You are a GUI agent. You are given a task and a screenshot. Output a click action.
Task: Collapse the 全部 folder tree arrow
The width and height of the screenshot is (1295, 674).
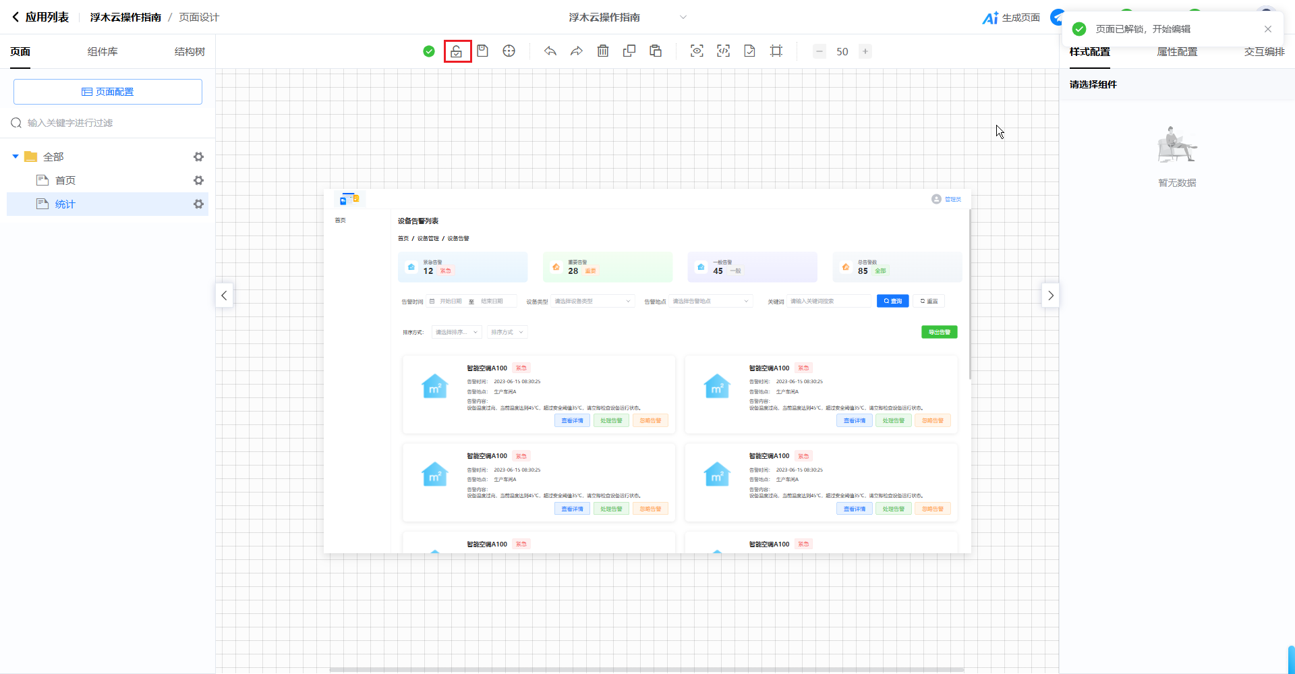(x=16, y=157)
